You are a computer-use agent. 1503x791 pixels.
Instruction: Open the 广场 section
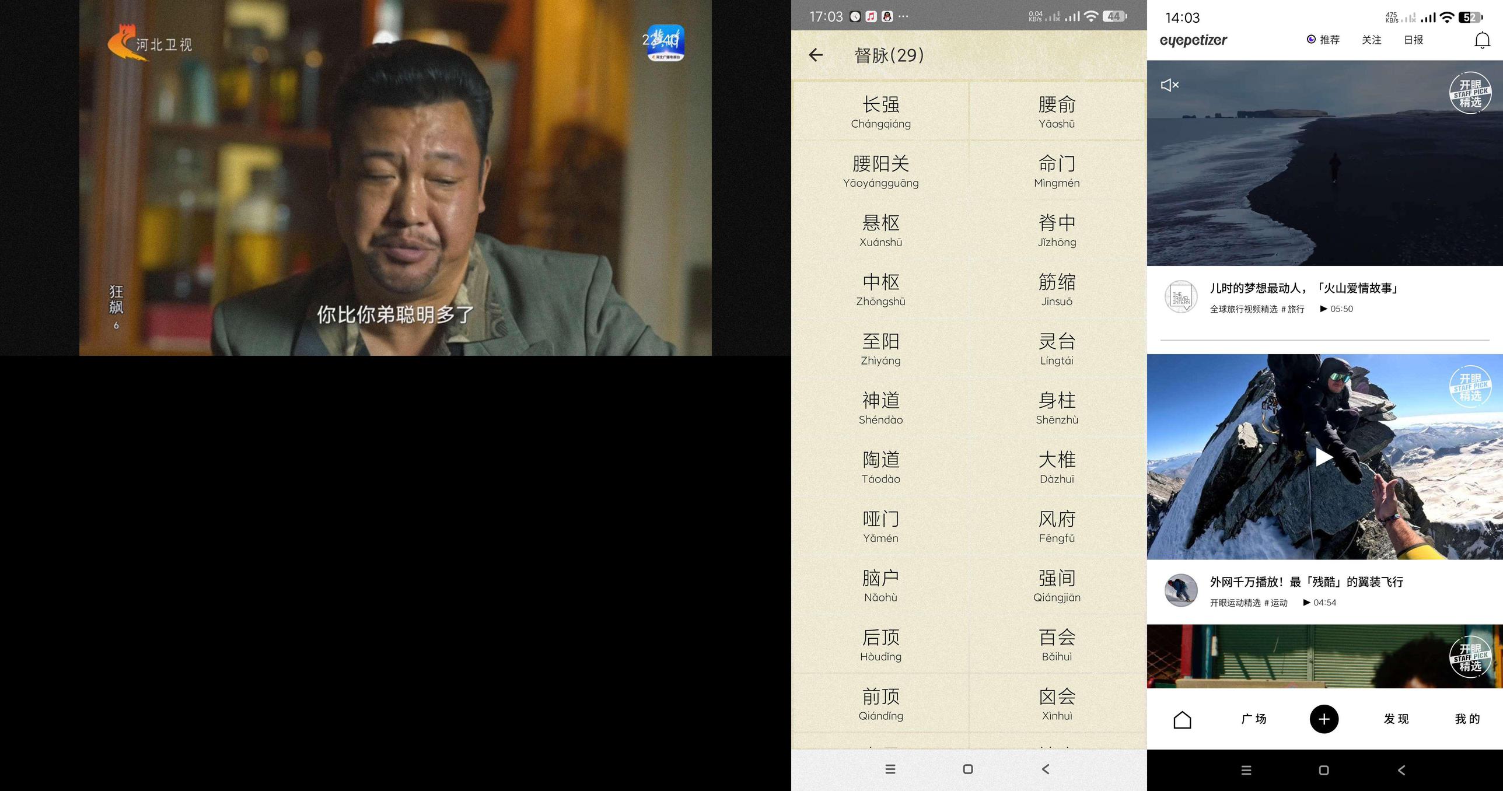[1253, 719]
